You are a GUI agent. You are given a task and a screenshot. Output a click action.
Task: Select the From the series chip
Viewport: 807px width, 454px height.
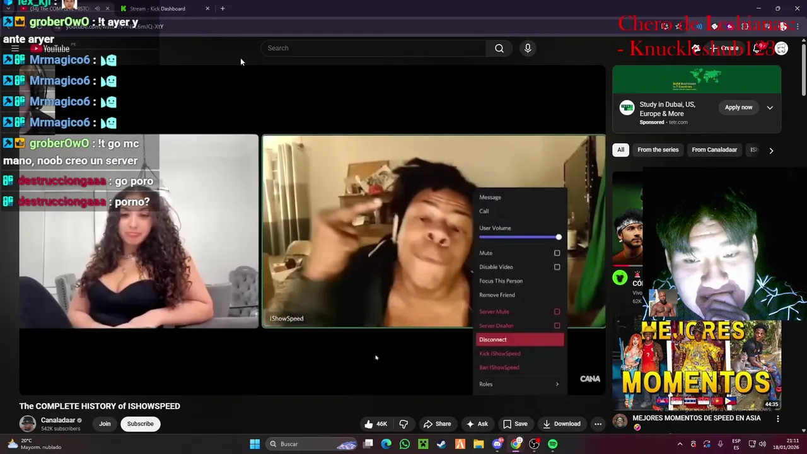coord(658,150)
